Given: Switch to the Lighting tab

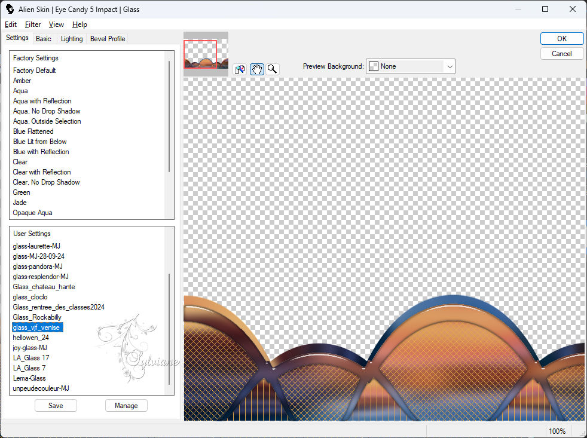Looking at the screenshot, I should [x=72, y=39].
